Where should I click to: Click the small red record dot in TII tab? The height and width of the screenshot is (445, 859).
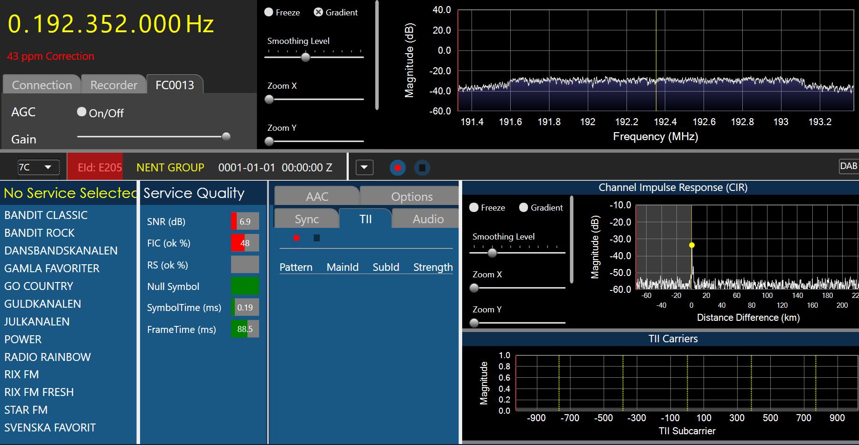click(296, 238)
